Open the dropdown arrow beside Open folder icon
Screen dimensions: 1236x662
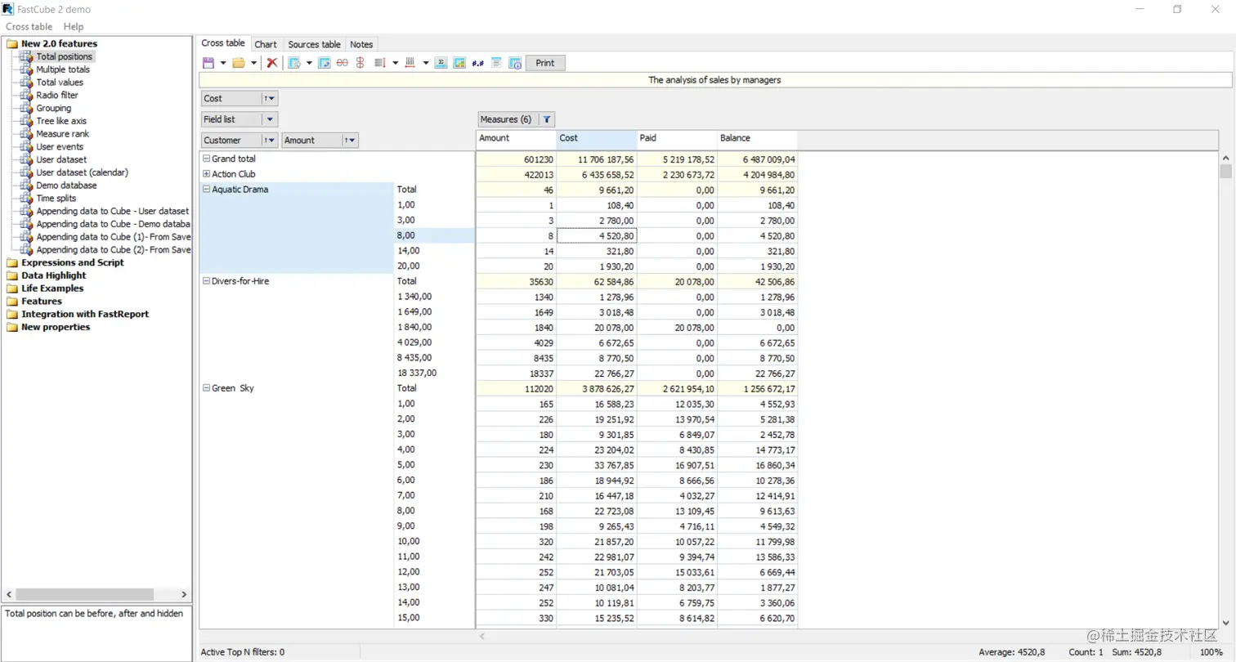coord(254,63)
